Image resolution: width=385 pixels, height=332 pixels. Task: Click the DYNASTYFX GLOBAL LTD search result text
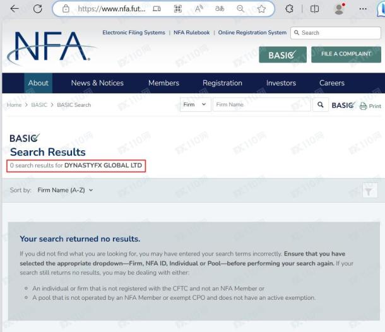[103, 165]
